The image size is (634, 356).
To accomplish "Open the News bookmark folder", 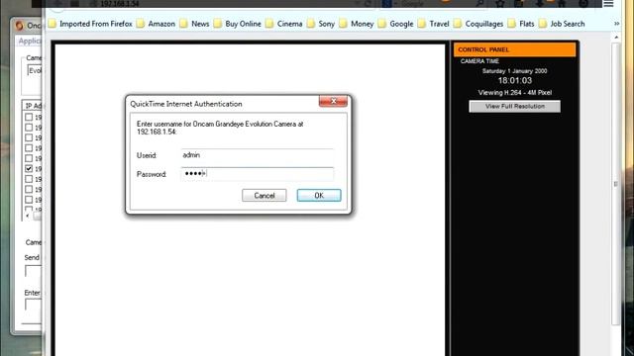I will [195, 24].
